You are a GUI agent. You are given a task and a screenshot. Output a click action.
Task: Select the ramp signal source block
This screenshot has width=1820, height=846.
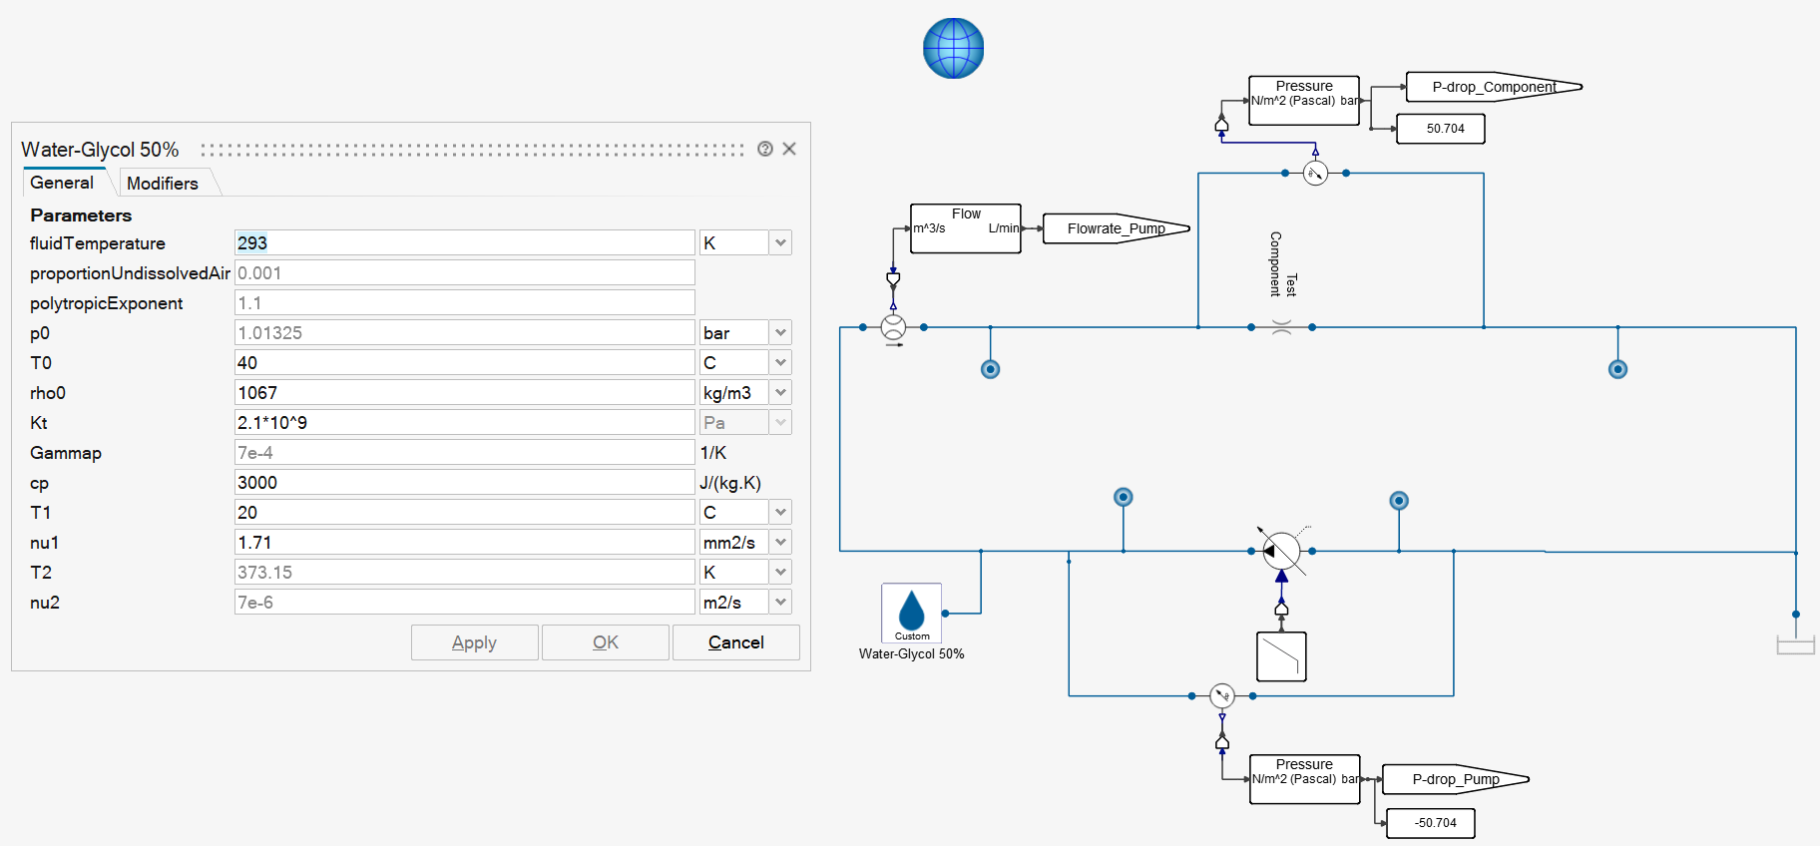click(1281, 656)
